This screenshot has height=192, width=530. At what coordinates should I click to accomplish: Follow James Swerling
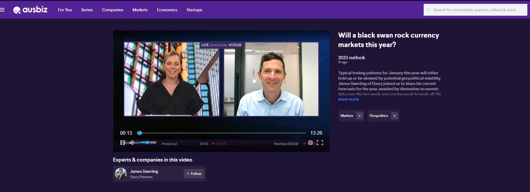194,174
